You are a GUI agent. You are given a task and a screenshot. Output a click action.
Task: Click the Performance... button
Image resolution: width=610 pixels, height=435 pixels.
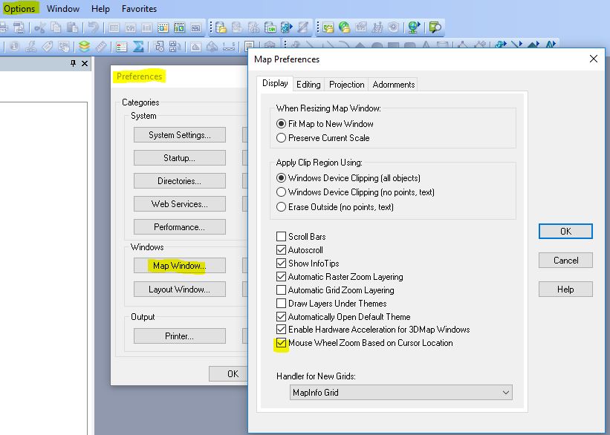coord(179,227)
